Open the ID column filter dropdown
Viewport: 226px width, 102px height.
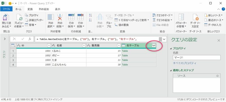point(49,46)
